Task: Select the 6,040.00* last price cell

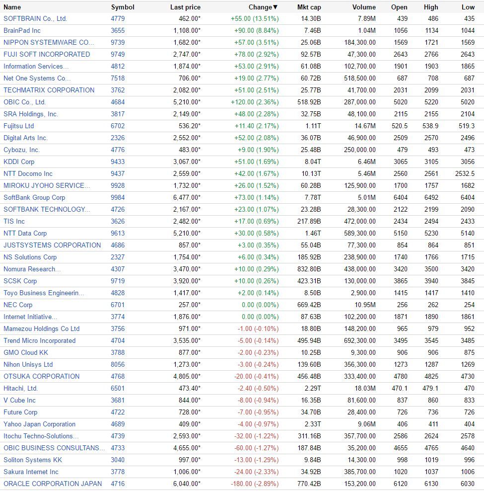Action: pyautogui.click(x=187, y=484)
